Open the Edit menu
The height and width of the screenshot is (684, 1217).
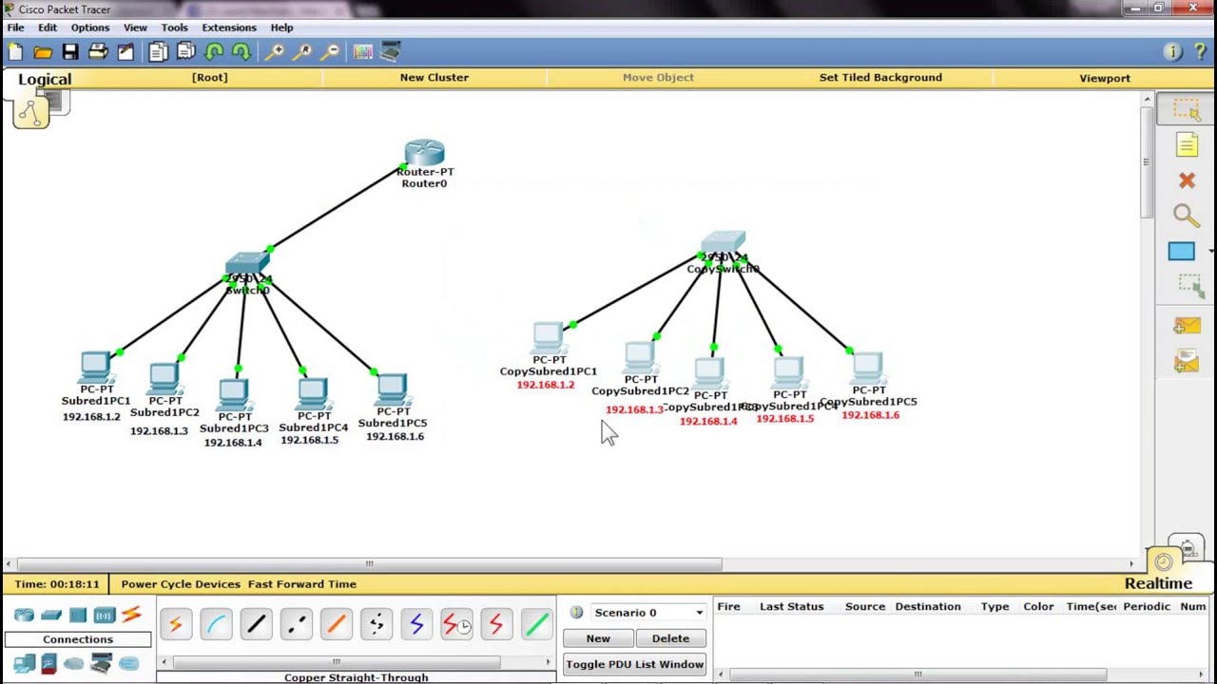click(48, 28)
